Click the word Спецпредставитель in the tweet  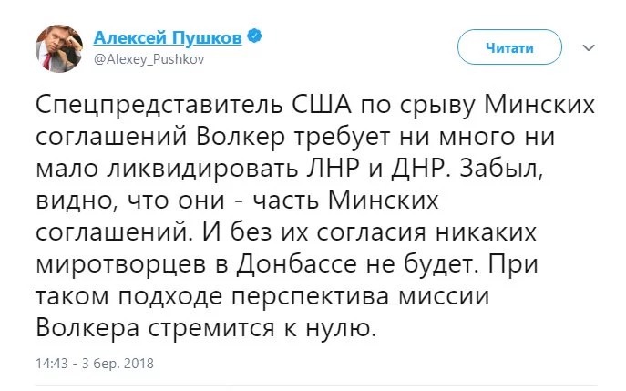[160, 106]
